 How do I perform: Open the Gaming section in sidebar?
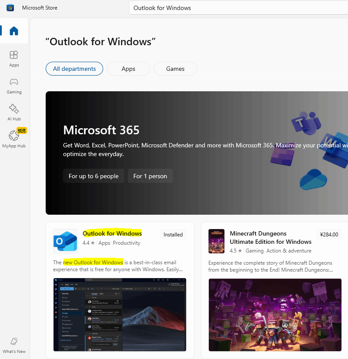(x=14, y=86)
